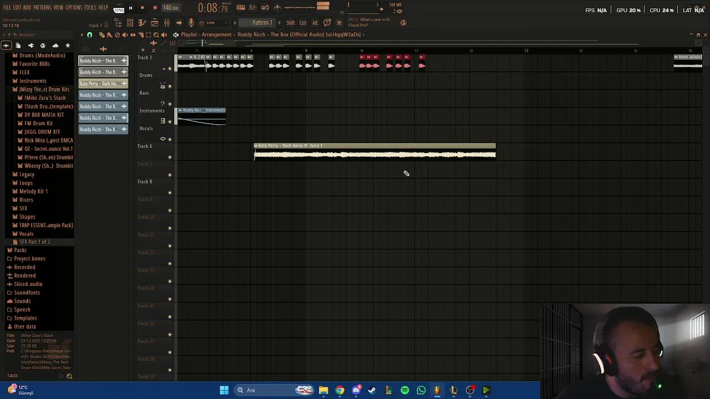Click the time display 0:08:79
This screenshot has width=710, height=399.
coord(213,8)
